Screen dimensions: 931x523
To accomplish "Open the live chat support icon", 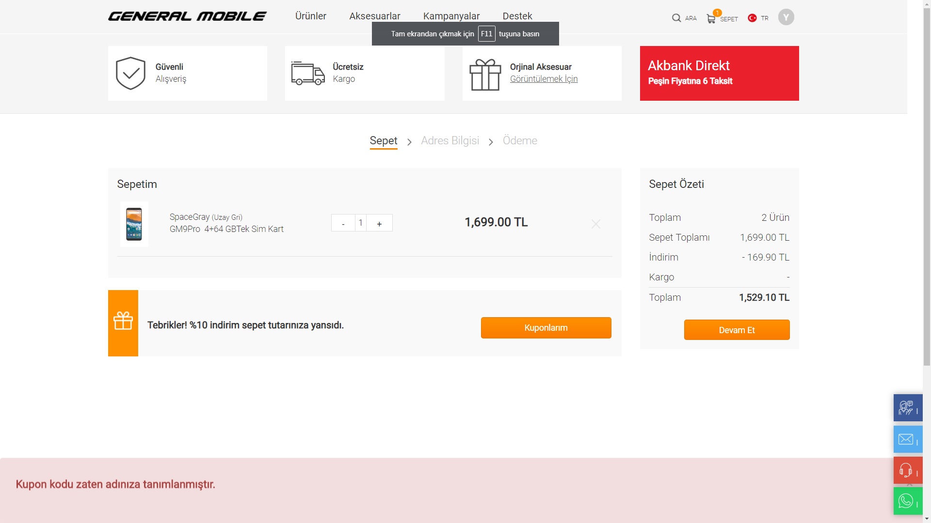I will [x=908, y=408].
